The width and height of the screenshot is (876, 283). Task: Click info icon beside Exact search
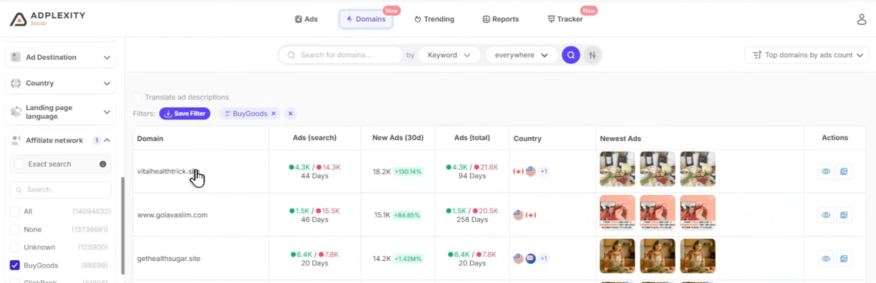pos(103,164)
